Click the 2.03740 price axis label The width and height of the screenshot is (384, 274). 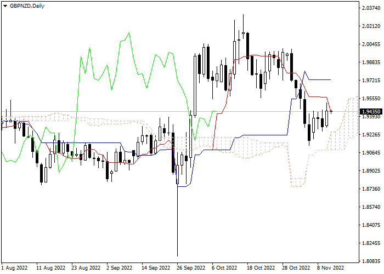371,8
